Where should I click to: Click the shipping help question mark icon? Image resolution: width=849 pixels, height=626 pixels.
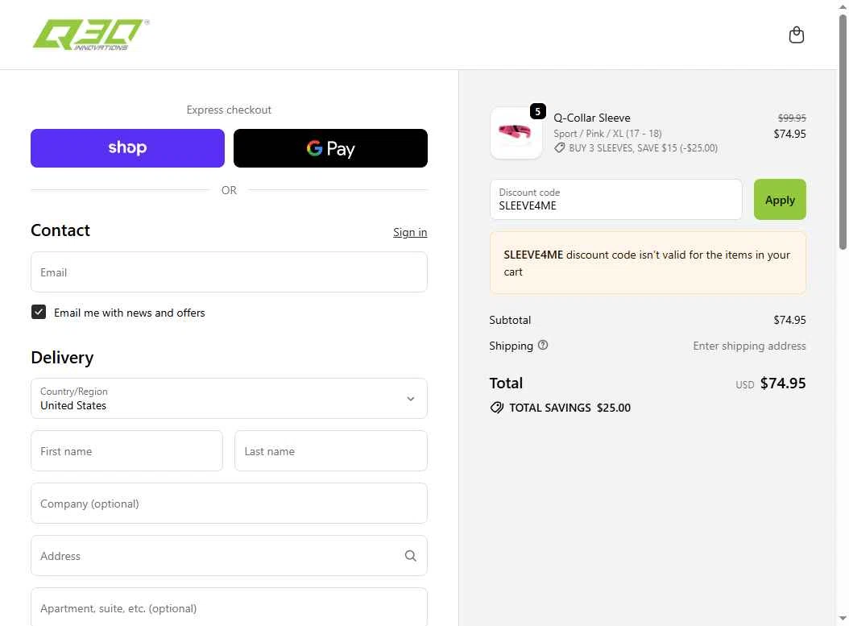(x=543, y=345)
